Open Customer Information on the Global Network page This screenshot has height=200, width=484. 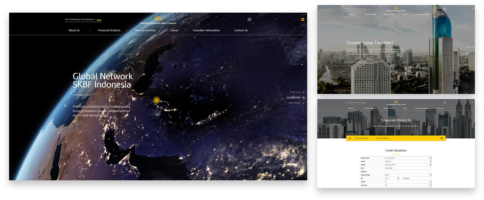click(206, 30)
